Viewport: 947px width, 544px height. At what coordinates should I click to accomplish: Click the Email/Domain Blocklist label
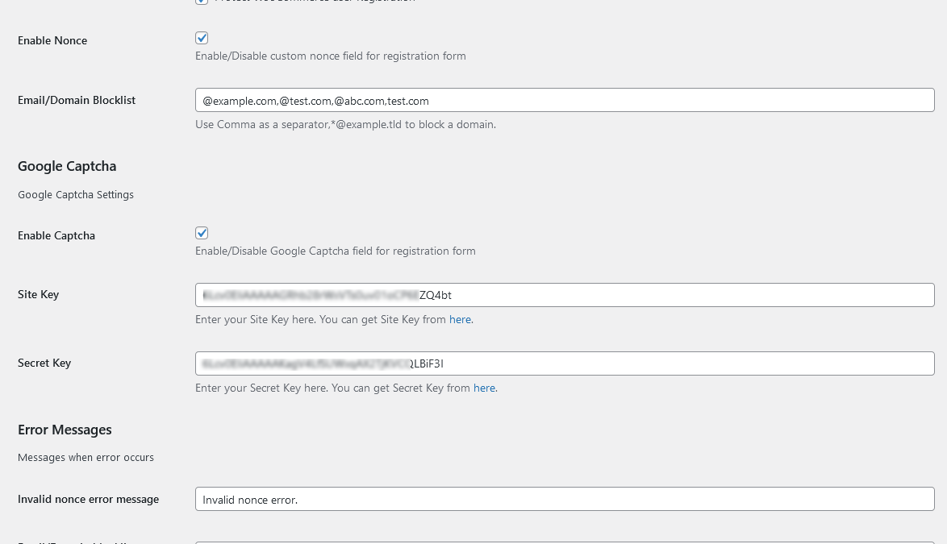click(77, 100)
